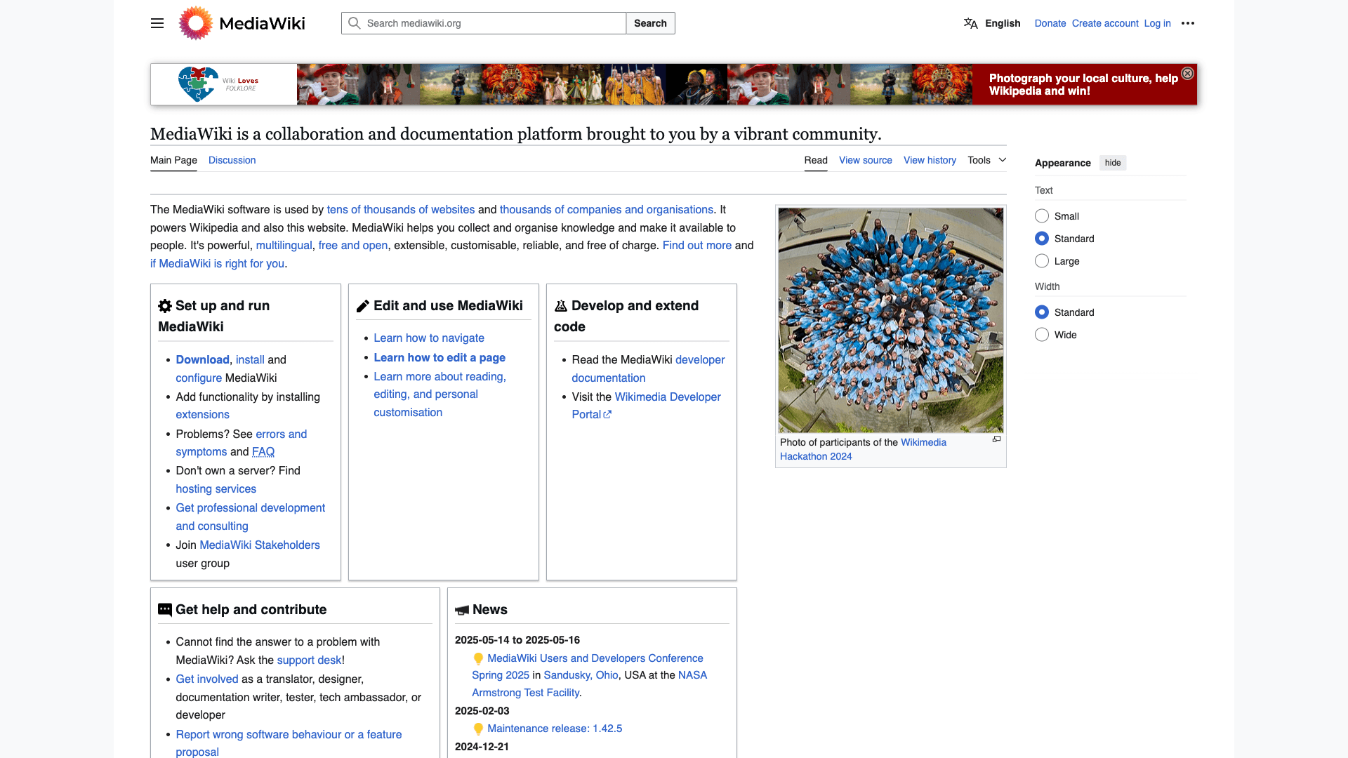
Task: Open the View source tab
Action: click(x=866, y=160)
